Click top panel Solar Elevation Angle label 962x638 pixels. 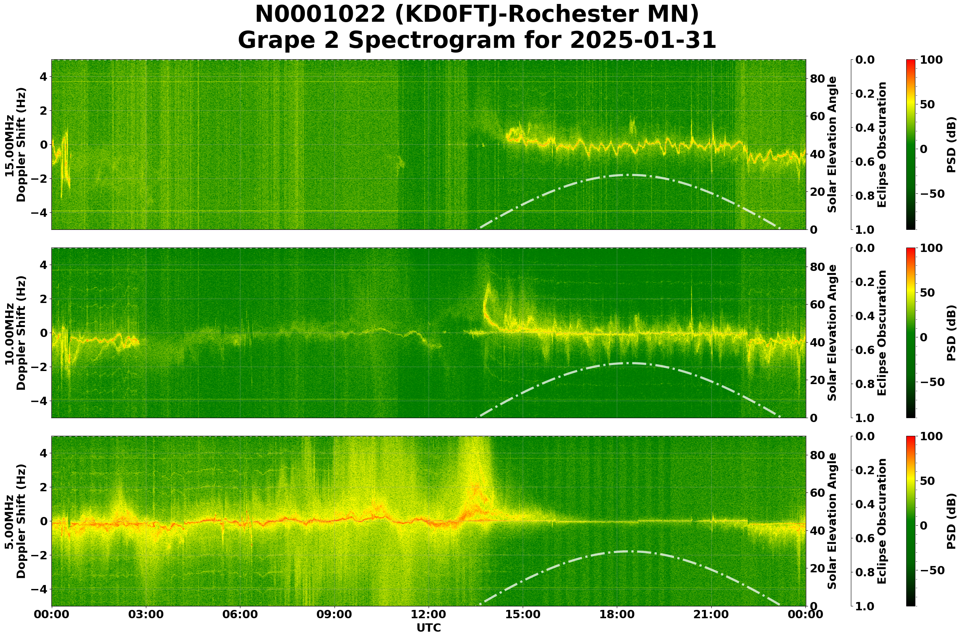tap(832, 144)
